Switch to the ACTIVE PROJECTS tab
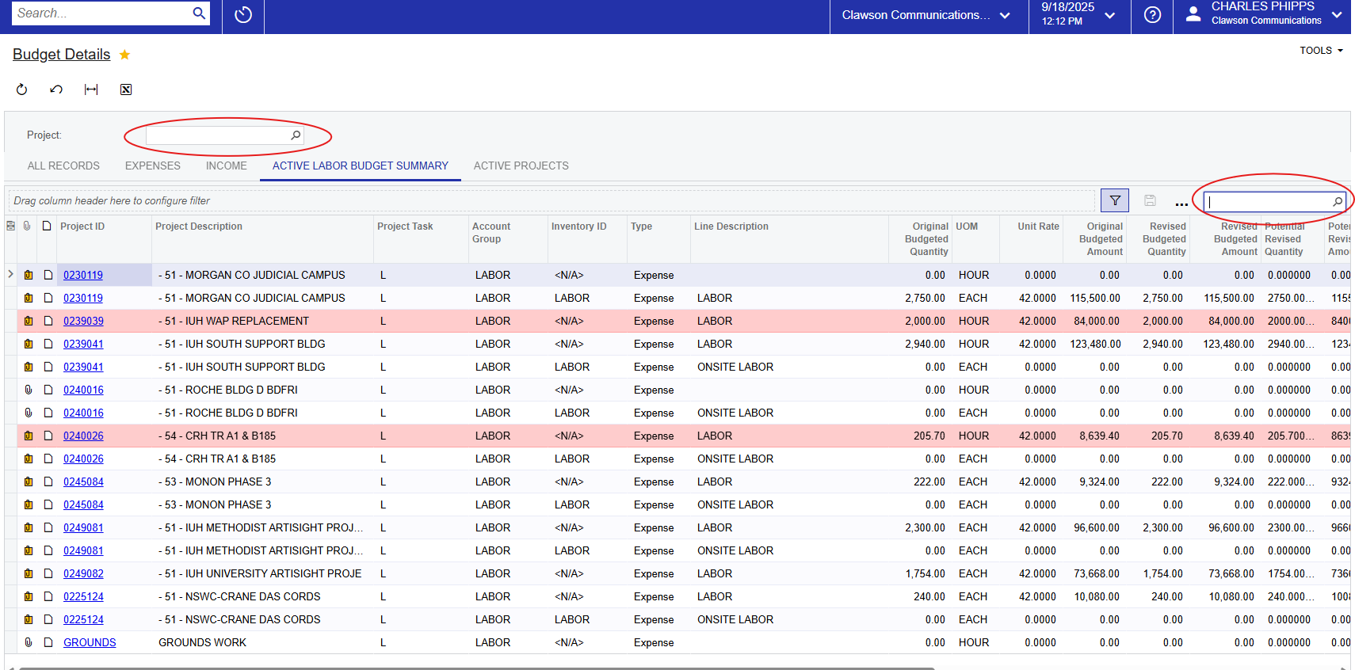Screen dimensions: 1355x670 point(521,166)
